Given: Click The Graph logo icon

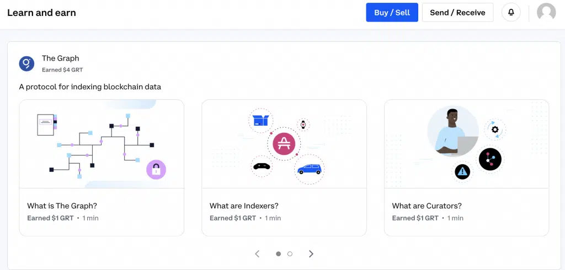Looking at the screenshot, I should click(27, 64).
